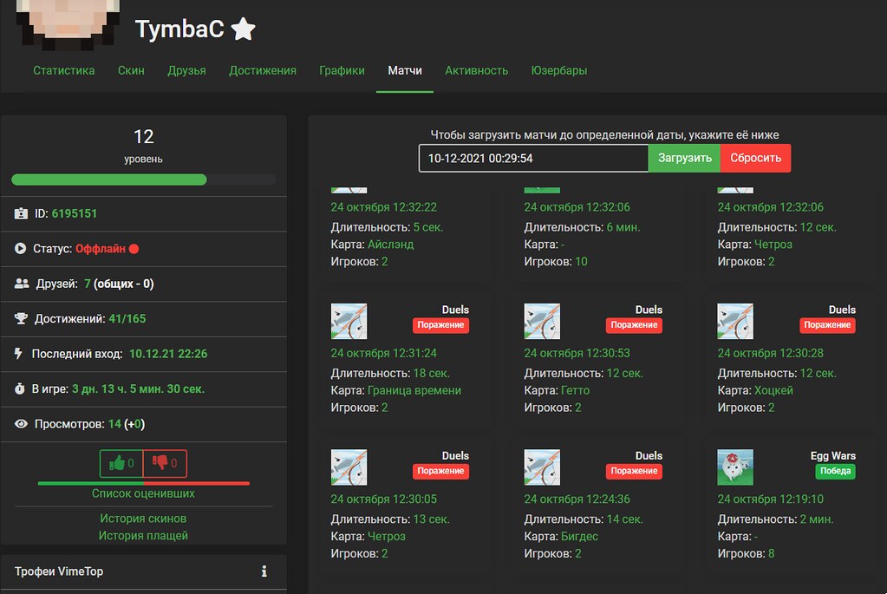Open the Статистика tab

(64, 70)
